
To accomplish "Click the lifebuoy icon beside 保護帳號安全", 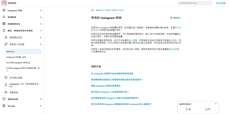I will coord(4,24).
